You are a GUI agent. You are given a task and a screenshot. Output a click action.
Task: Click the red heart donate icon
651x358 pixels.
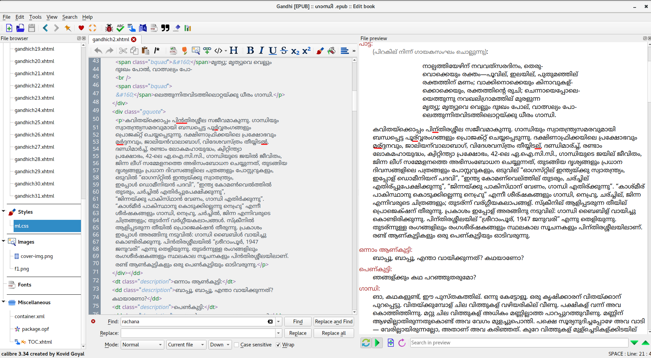click(81, 28)
